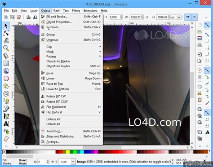
Task: Open the File menu
Action: point(6,11)
